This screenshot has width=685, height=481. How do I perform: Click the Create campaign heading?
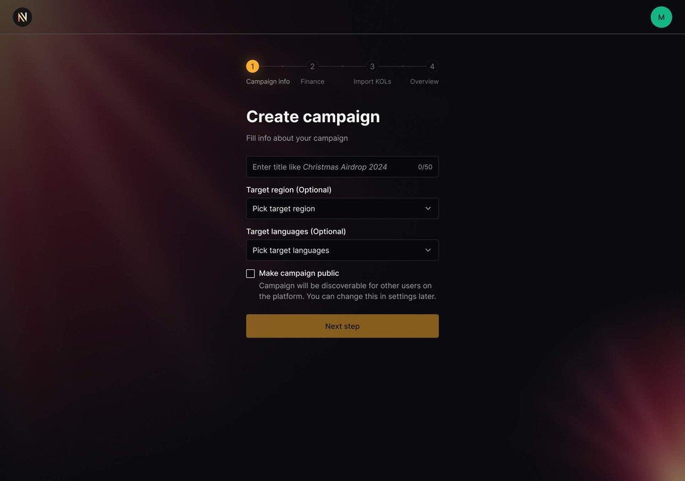pos(313,116)
